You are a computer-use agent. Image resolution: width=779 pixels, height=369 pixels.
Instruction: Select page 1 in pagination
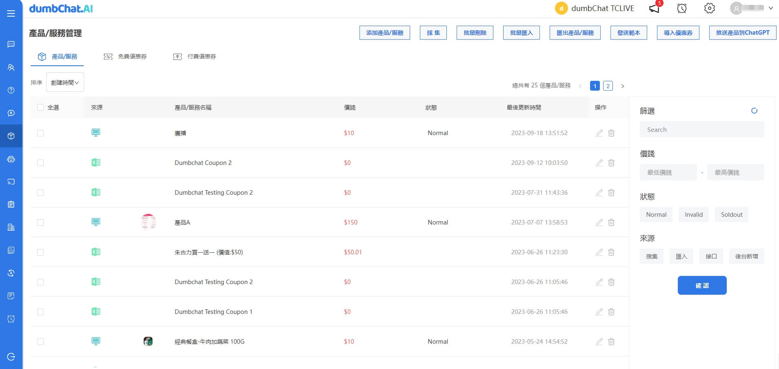(x=595, y=86)
